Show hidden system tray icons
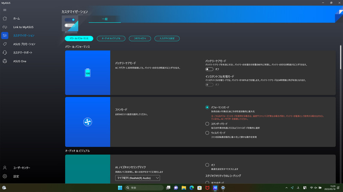 286,188
